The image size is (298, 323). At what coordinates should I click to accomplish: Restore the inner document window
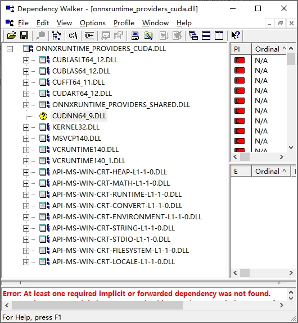(x=280, y=23)
